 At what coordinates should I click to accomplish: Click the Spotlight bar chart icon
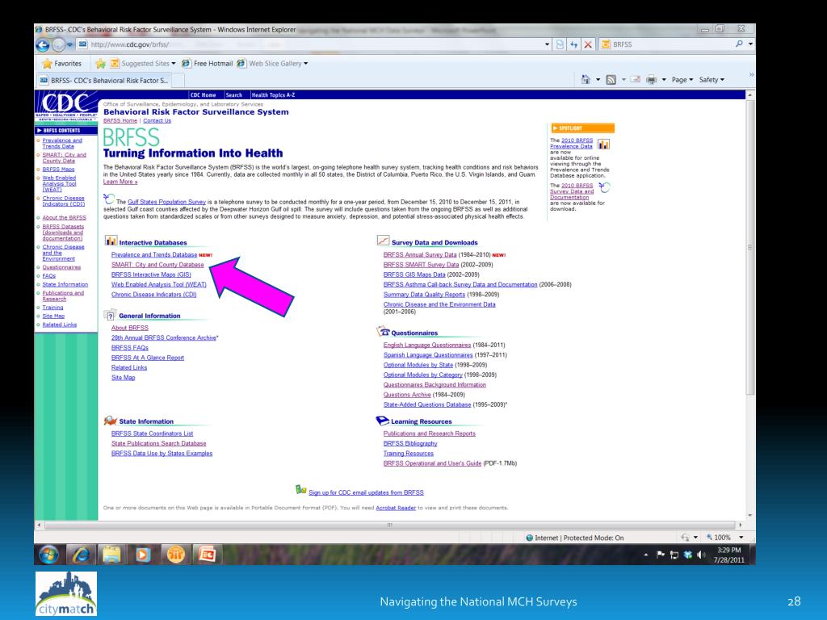tap(603, 144)
